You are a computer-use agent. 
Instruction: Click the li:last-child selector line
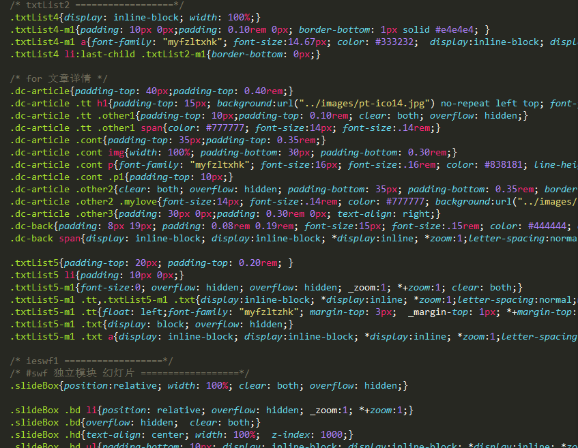tap(165, 54)
